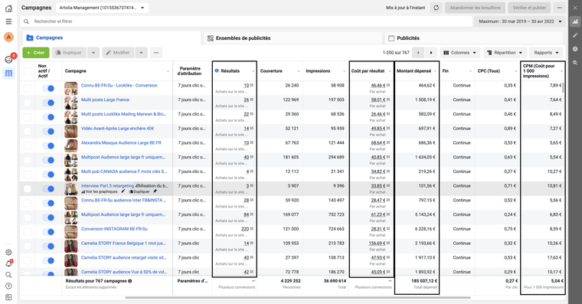Viewport: 582px width, 304px height.
Task: Click the refresh icon beside 'Mis à jour'
Action: pos(436,8)
